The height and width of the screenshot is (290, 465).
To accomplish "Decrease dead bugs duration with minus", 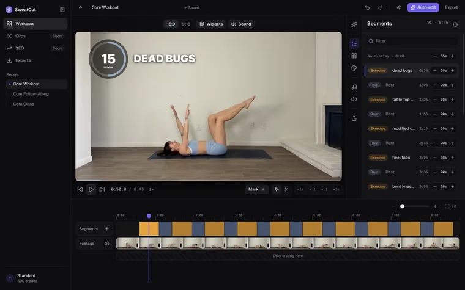I will (435, 71).
